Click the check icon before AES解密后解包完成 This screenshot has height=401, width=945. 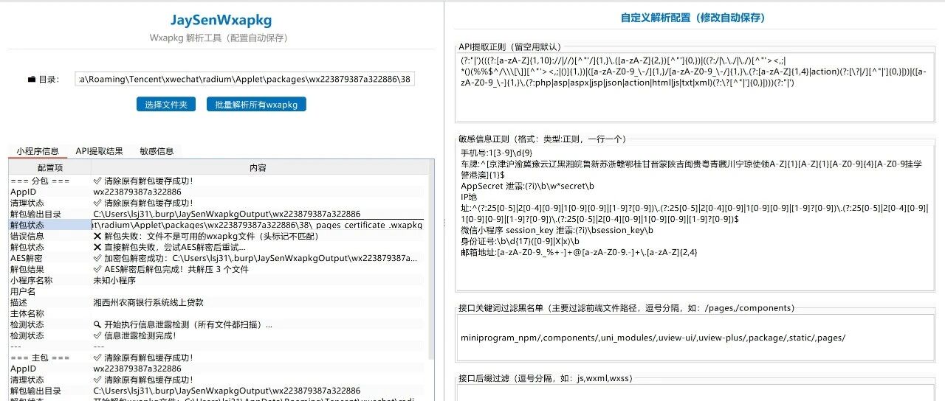coord(97,269)
